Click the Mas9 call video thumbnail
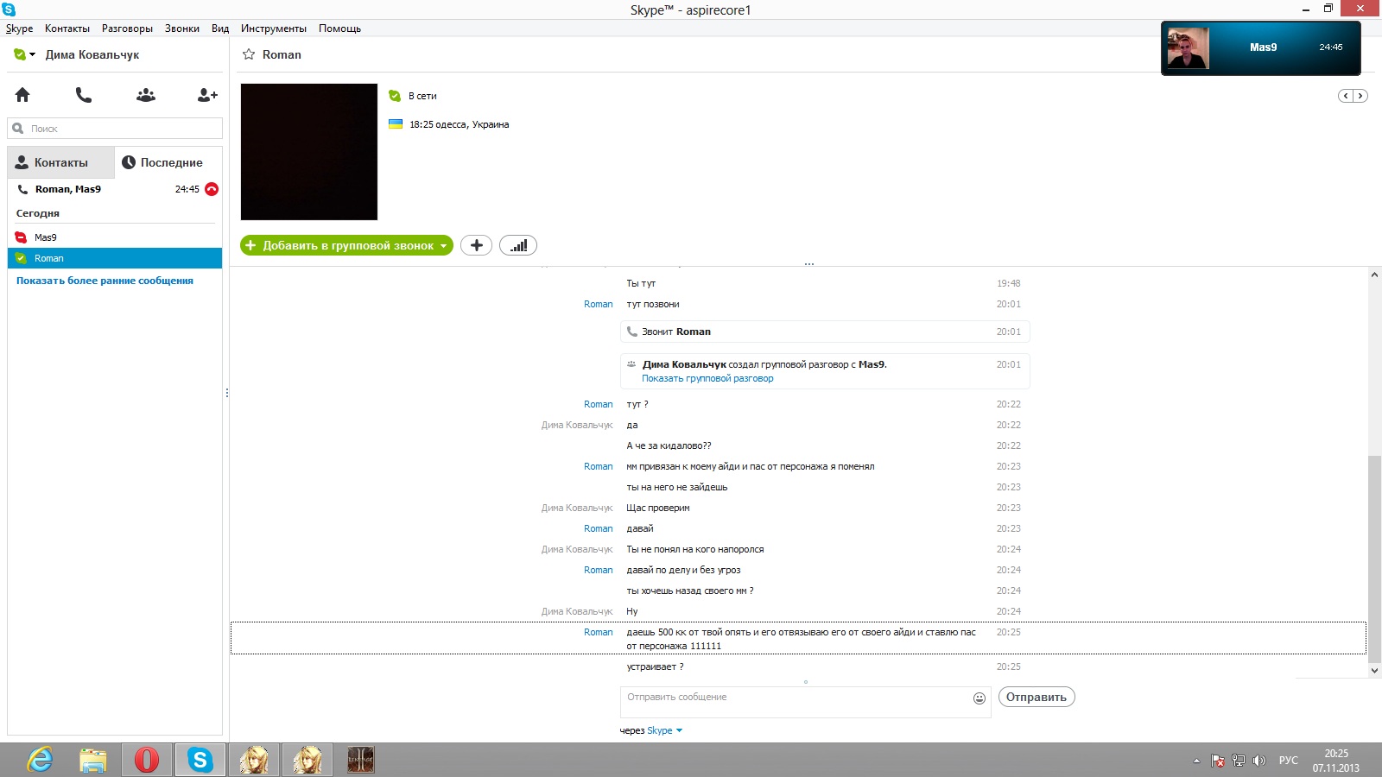 [x=1189, y=48]
